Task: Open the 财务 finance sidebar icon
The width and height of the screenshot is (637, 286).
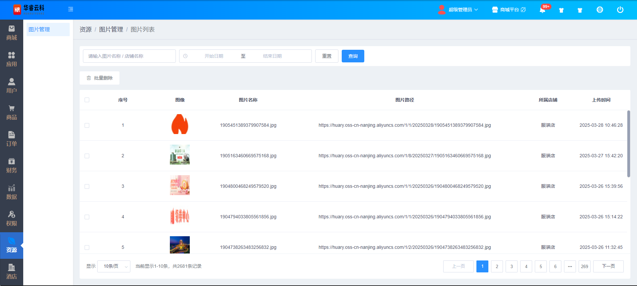Action: (12, 166)
